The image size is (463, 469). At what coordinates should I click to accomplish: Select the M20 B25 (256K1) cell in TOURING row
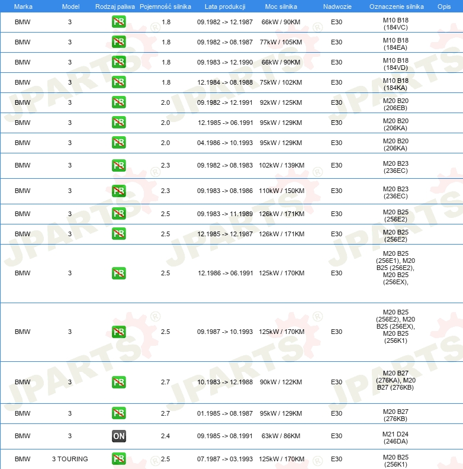tap(396, 461)
